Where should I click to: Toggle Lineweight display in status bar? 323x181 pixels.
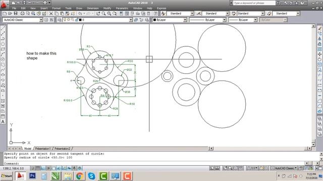[x=74, y=168]
